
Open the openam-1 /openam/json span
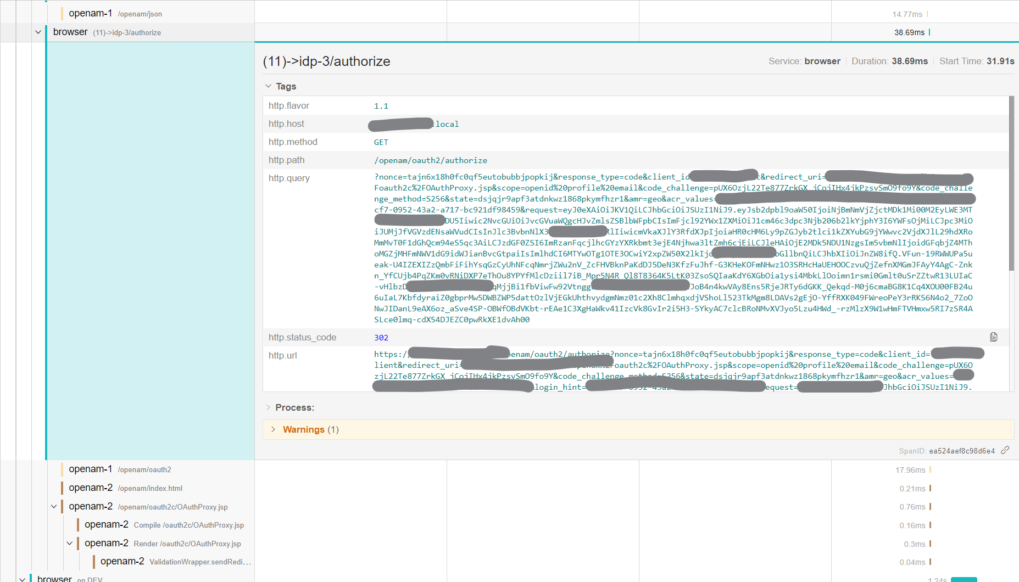click(115, 14)
